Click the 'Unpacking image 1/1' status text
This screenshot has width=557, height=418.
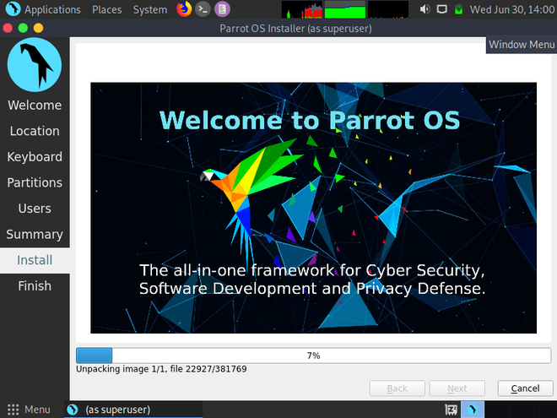click(x=161, y=369)
